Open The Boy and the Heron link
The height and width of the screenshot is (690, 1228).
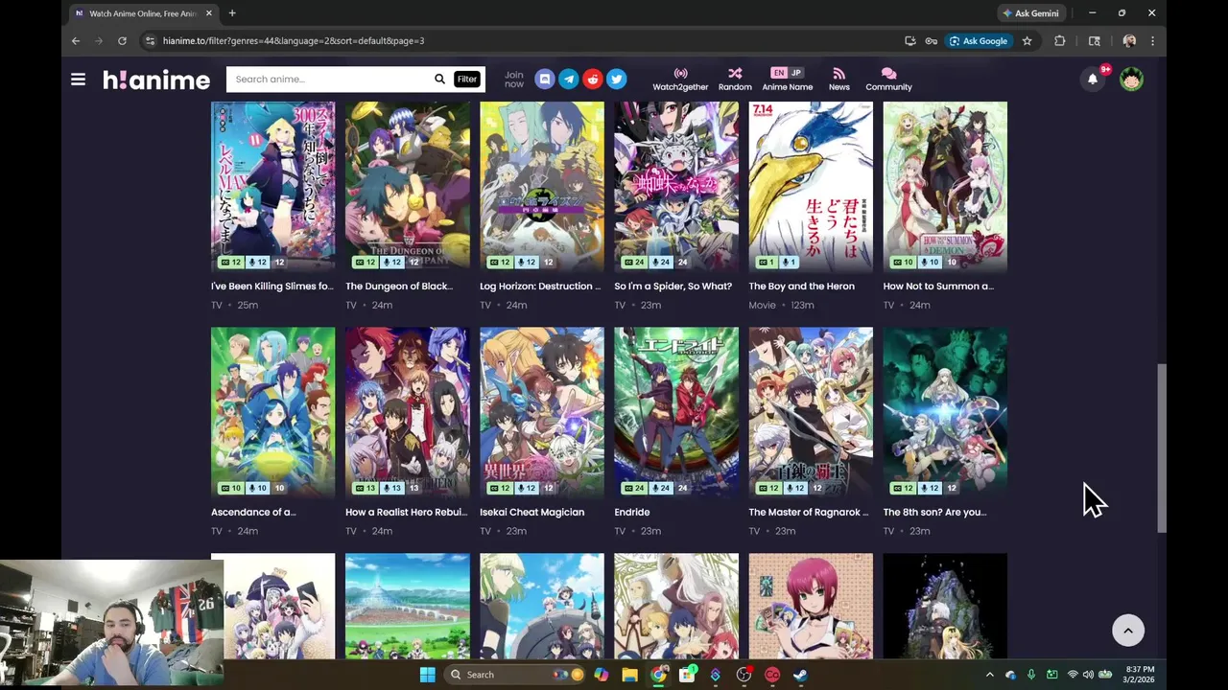pos(801,286)
